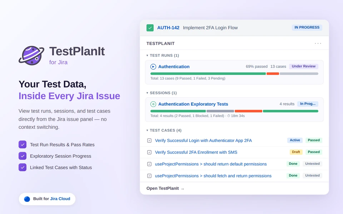Collapse the Test Runs section
This screenshot has width=343, height=214.
point(147,56)
